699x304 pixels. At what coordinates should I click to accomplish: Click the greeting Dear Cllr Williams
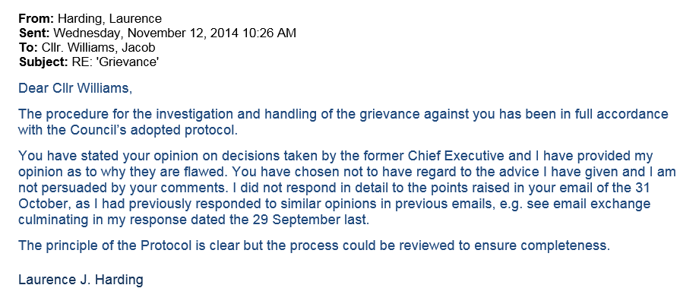(x=74, y=89)
